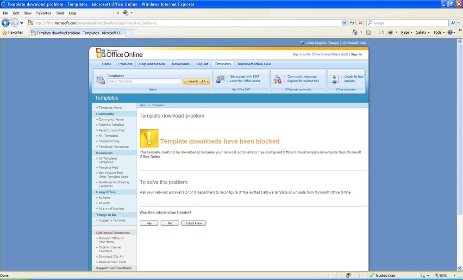Open the Check for free updates link
This screenshot has height=280, width=463.
pyautogui.click(x=354, y=79)
